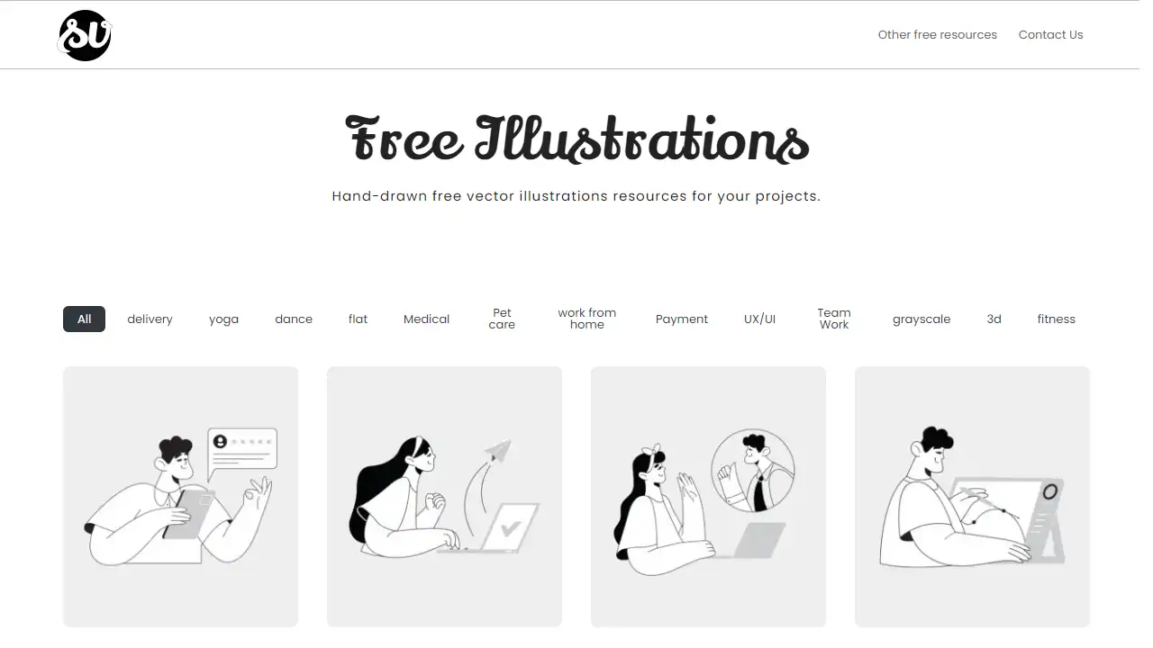Filter illustrations by delivery
This screenshot has height=648, width=1153.
click(x=150, y=319)
